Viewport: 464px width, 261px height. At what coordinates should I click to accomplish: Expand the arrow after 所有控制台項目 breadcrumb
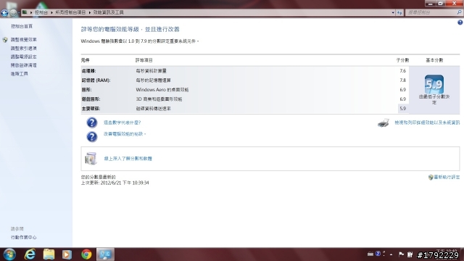tap(89, 12)
